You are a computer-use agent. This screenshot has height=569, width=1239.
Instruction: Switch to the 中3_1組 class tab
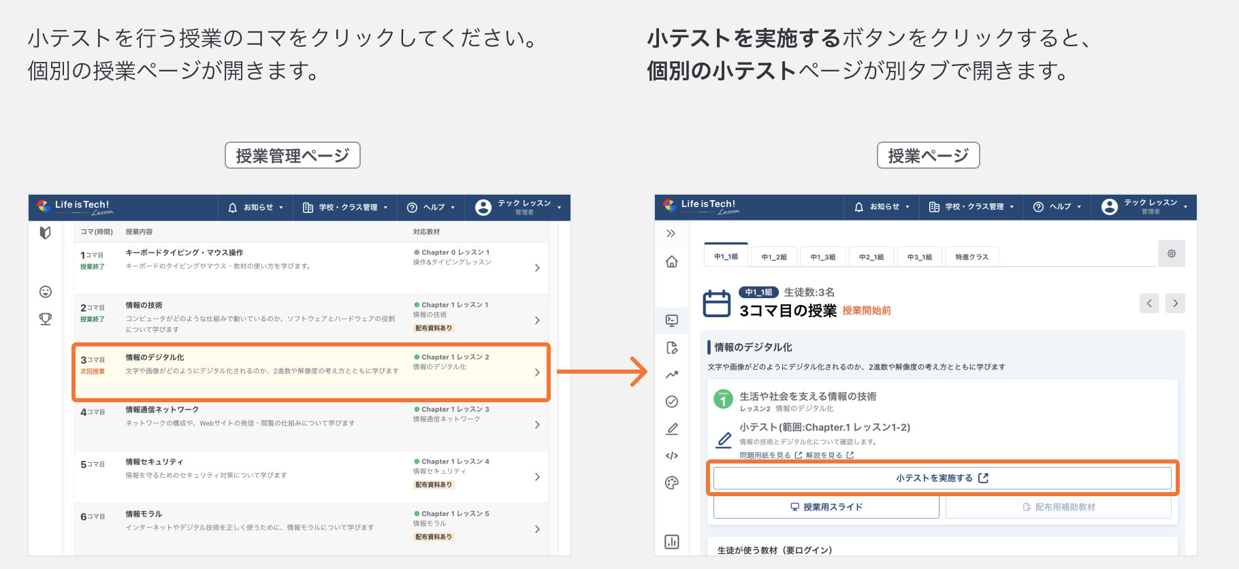[x=920, y=257]
